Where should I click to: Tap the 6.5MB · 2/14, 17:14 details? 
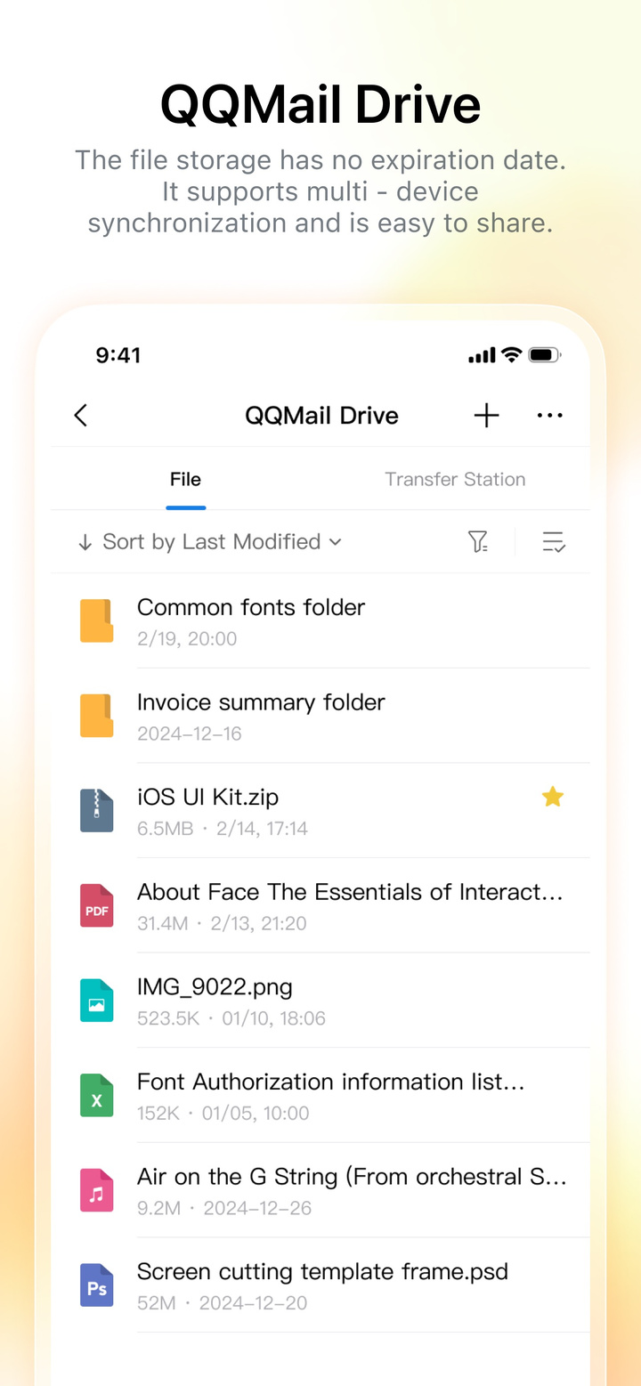tap(223, 829)
